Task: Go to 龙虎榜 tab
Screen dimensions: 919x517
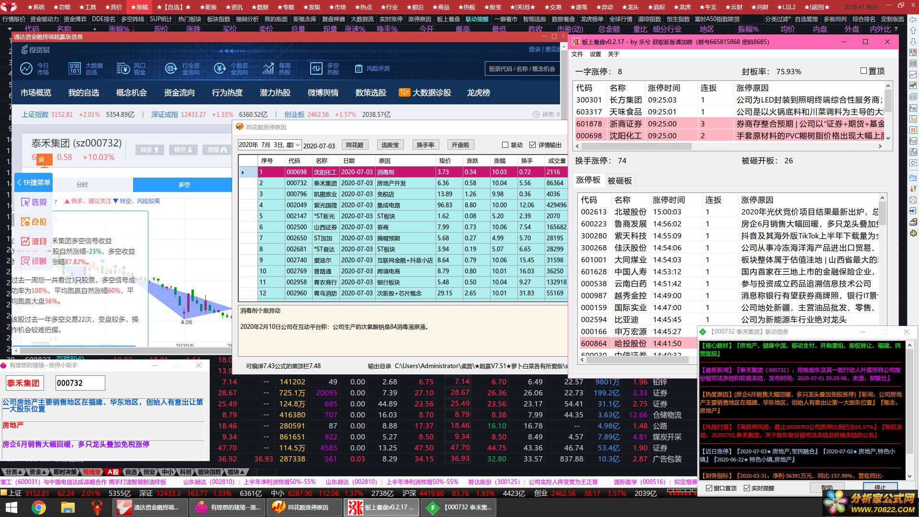Action: pos(479,92)
